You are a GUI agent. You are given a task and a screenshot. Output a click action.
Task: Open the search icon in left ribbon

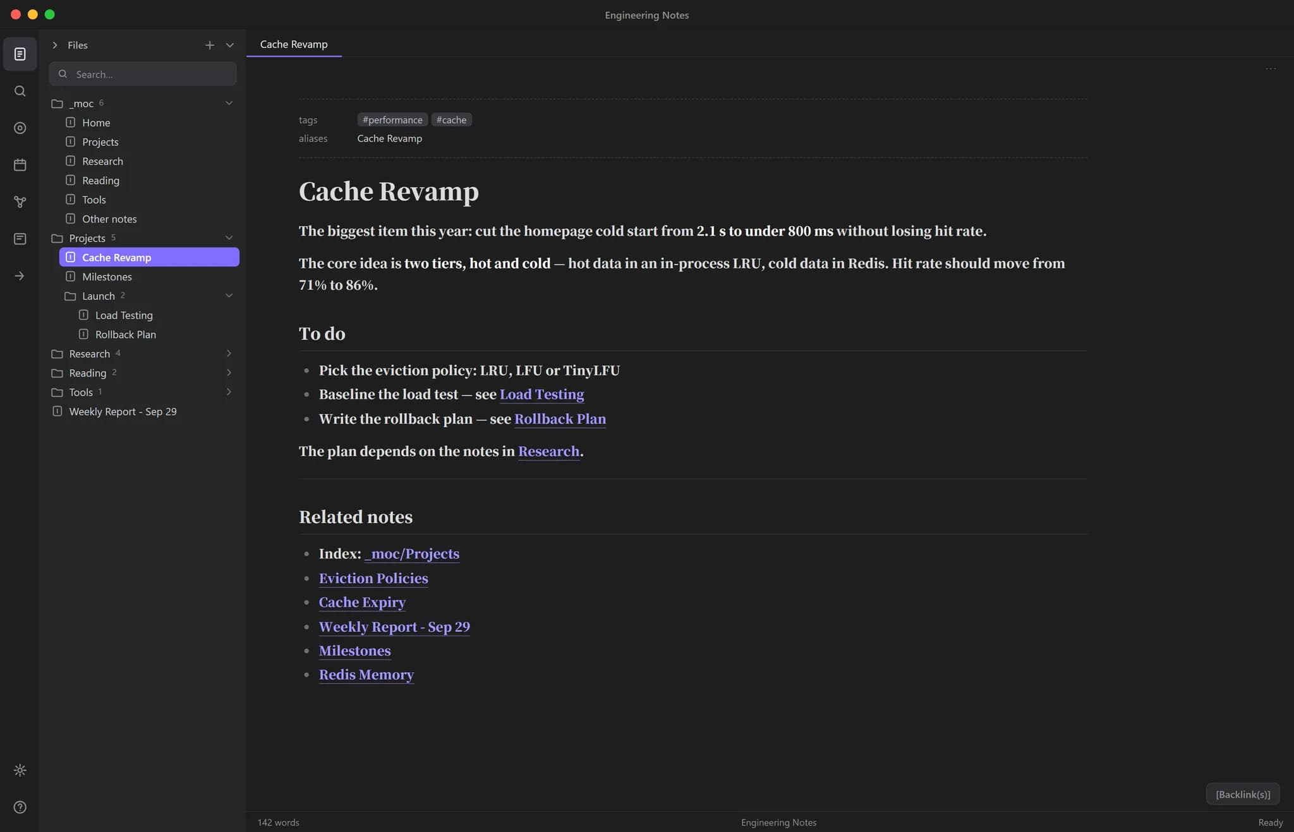(x=20, y=91)
